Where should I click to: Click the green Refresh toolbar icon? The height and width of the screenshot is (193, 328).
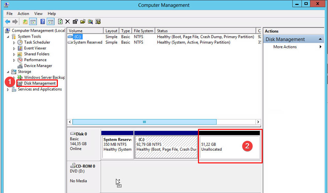coord(60,22)
